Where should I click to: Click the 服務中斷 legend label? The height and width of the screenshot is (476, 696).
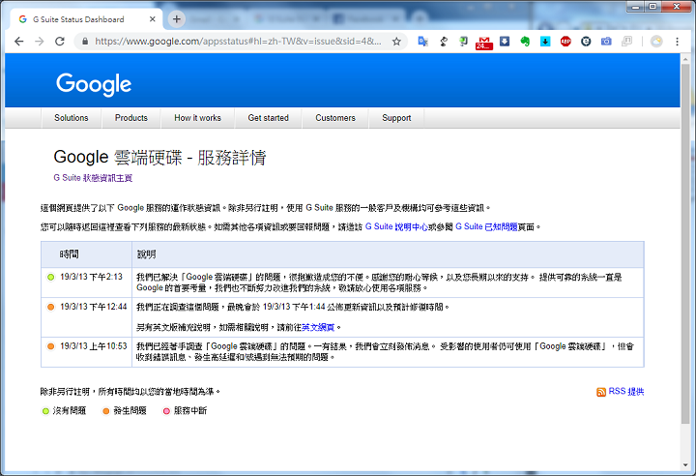tap(190, 410)
